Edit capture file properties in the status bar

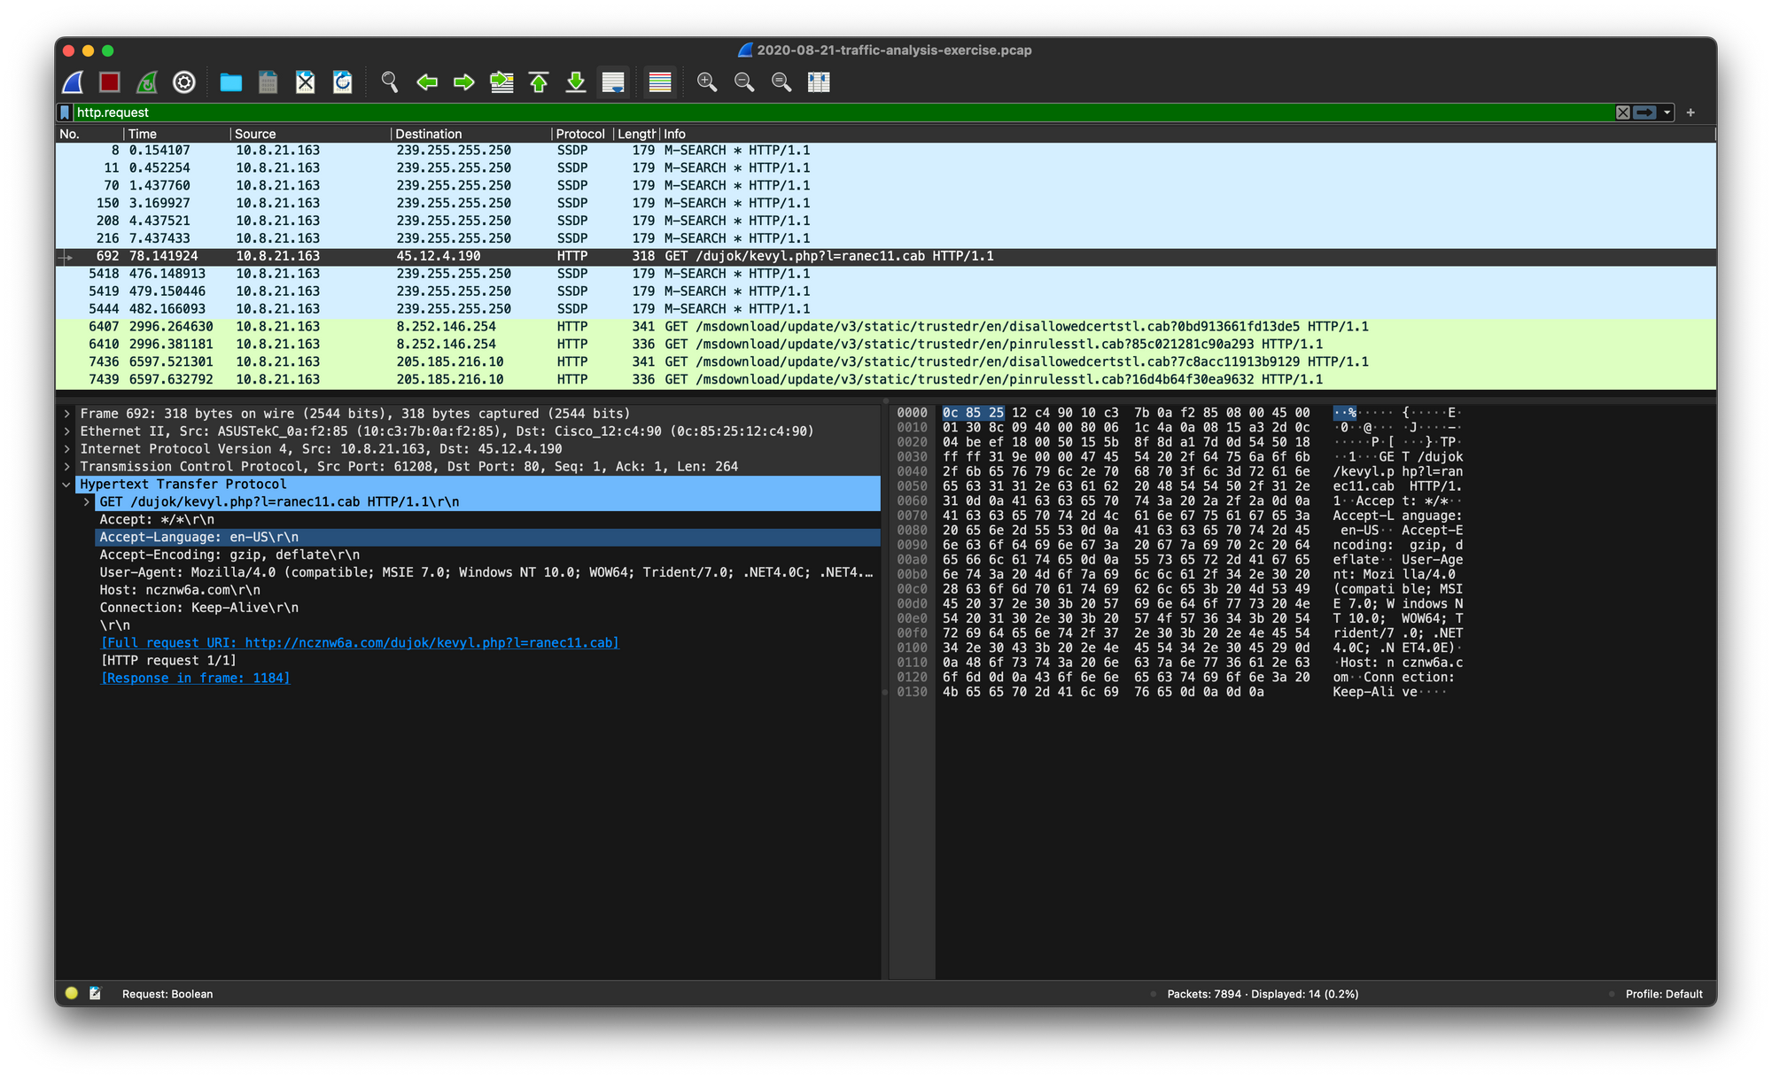point(96,993)
